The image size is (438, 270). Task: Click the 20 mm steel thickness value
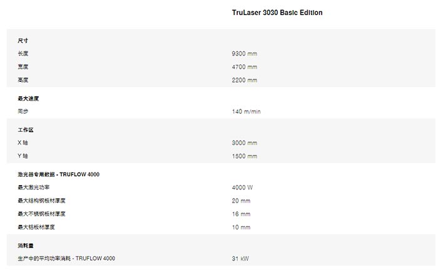pos(241,201)
